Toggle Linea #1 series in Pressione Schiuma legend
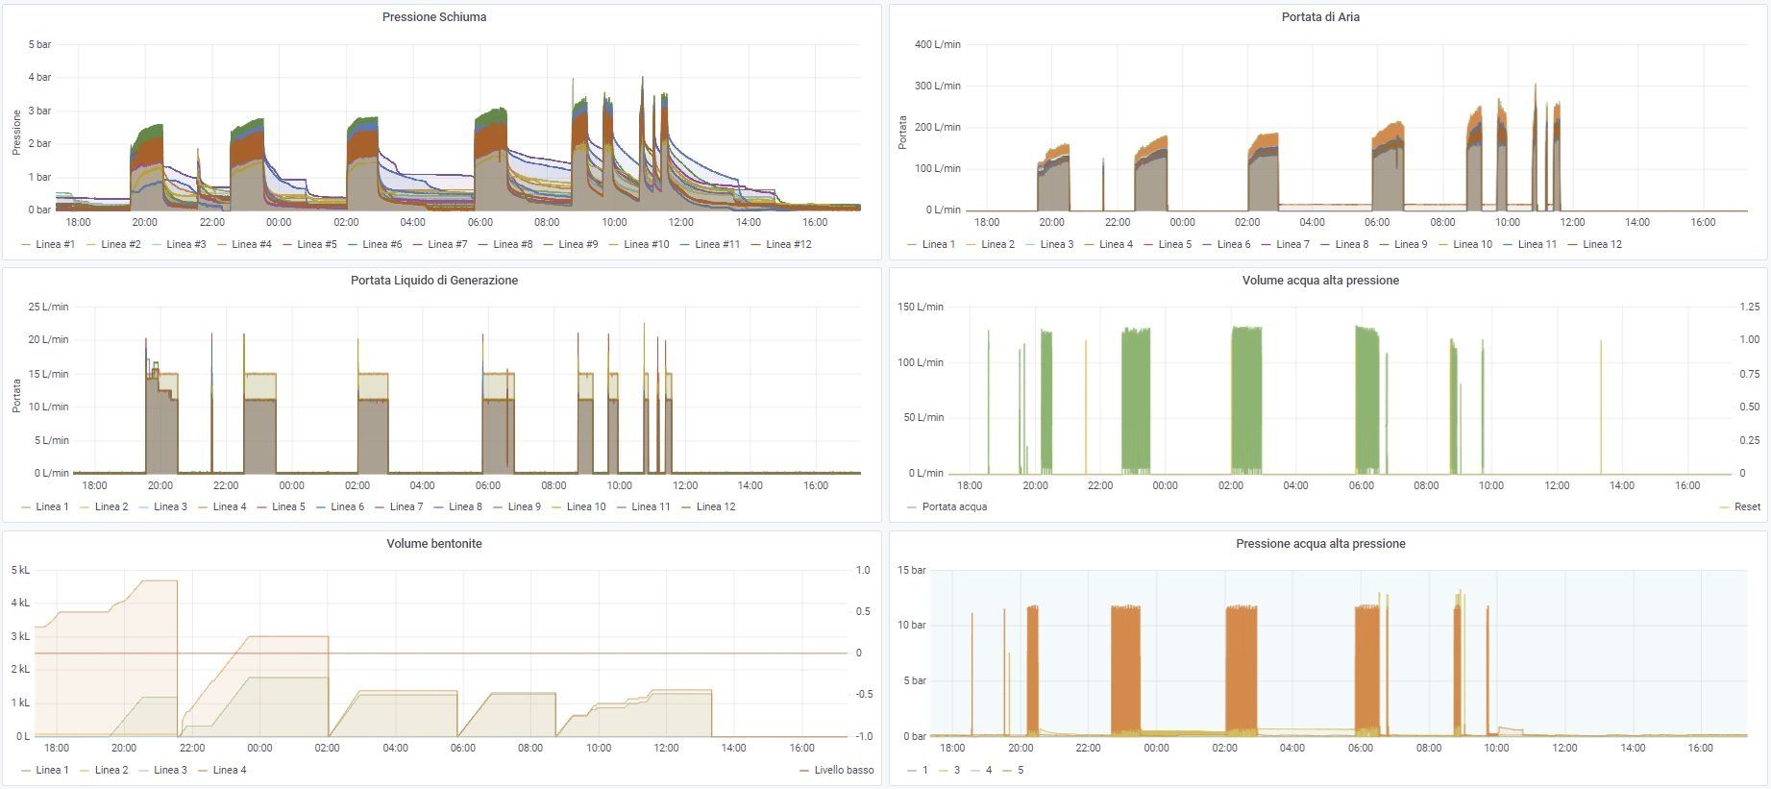This screenshot has height=789, width=1771. pyautogui.click(x=55, y=244)
